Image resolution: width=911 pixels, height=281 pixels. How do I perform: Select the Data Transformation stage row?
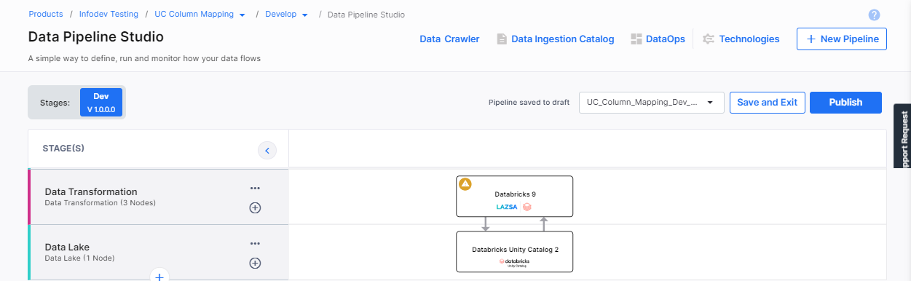(x=158, y=197)
